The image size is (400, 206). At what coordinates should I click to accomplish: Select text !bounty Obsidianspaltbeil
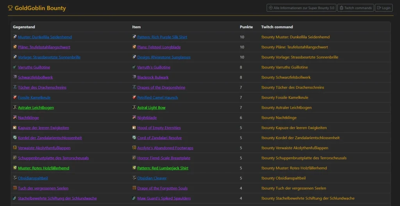point(284,178)
